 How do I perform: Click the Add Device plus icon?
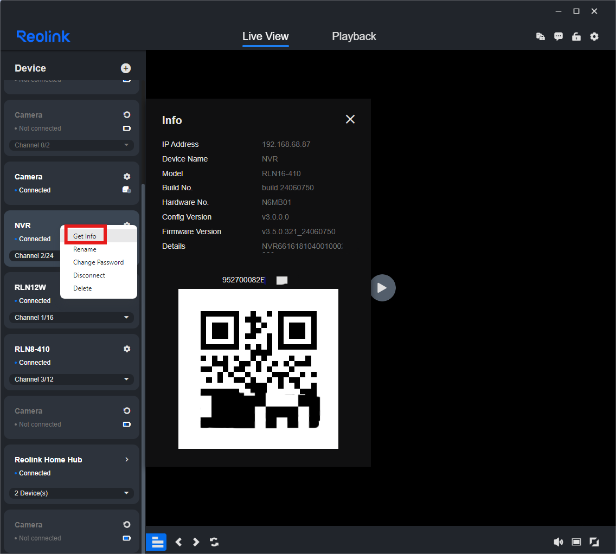click(x=126, y=68)
